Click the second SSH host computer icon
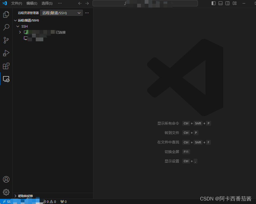256x204 pixels. (x=26, y=38)
